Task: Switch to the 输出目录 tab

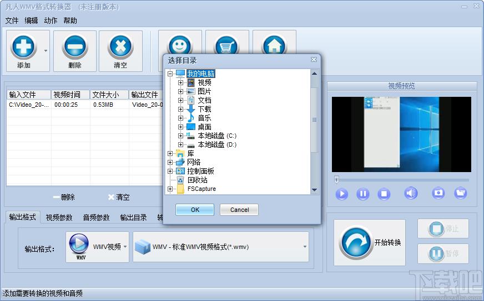Action: (133, 217)
